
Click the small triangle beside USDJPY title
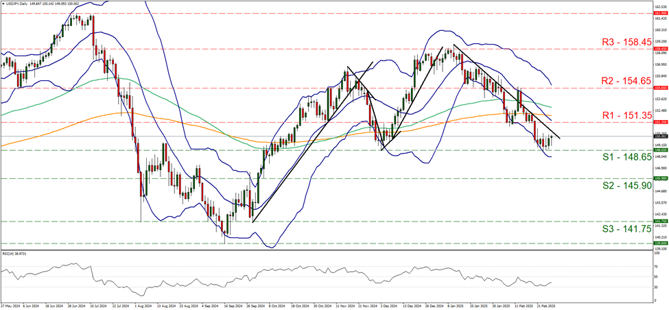[3, 4]
